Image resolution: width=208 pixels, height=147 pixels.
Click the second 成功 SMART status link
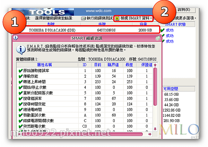coord(170,36)
